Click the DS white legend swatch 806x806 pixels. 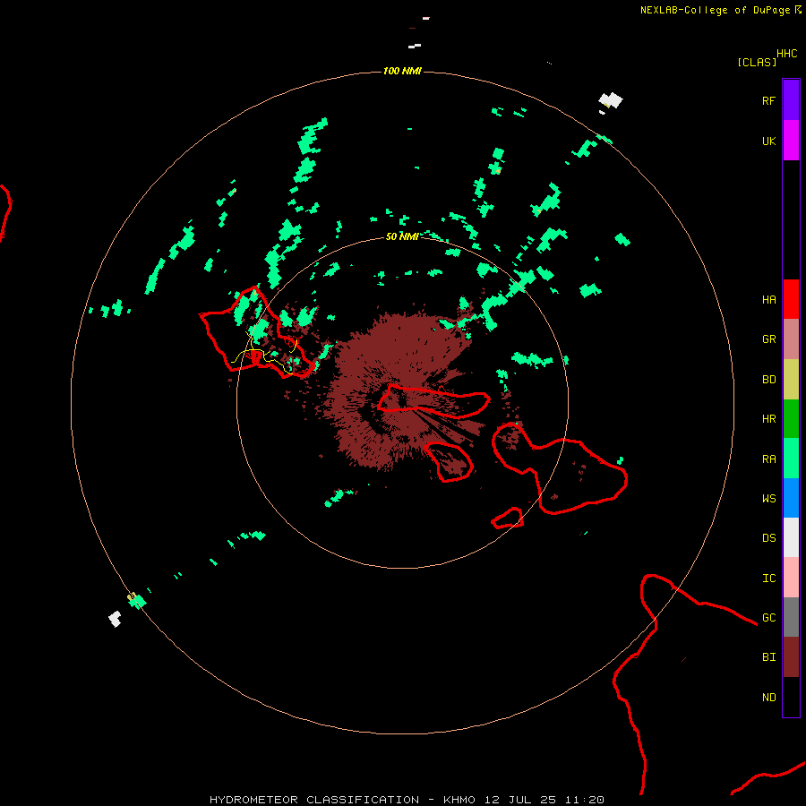pyautogui.click(x=791, y=537)
